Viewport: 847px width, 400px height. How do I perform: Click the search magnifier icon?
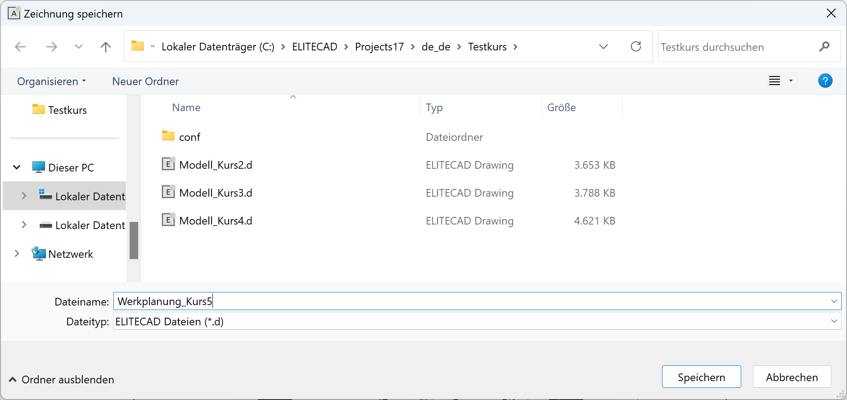(824, 47)
